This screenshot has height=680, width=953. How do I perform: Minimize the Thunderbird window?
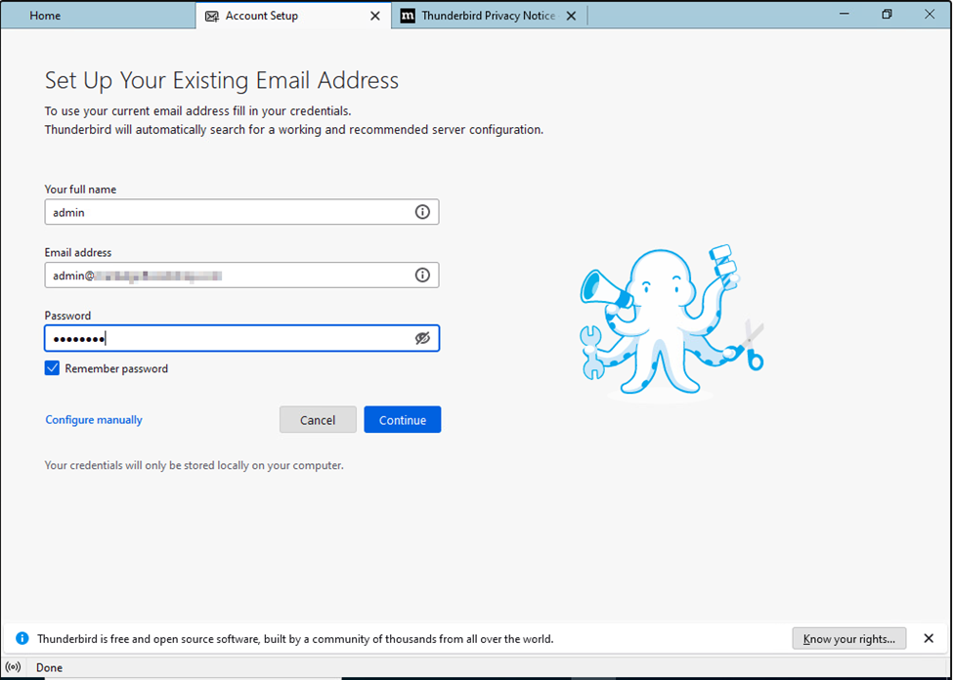[x=845, y=14]
